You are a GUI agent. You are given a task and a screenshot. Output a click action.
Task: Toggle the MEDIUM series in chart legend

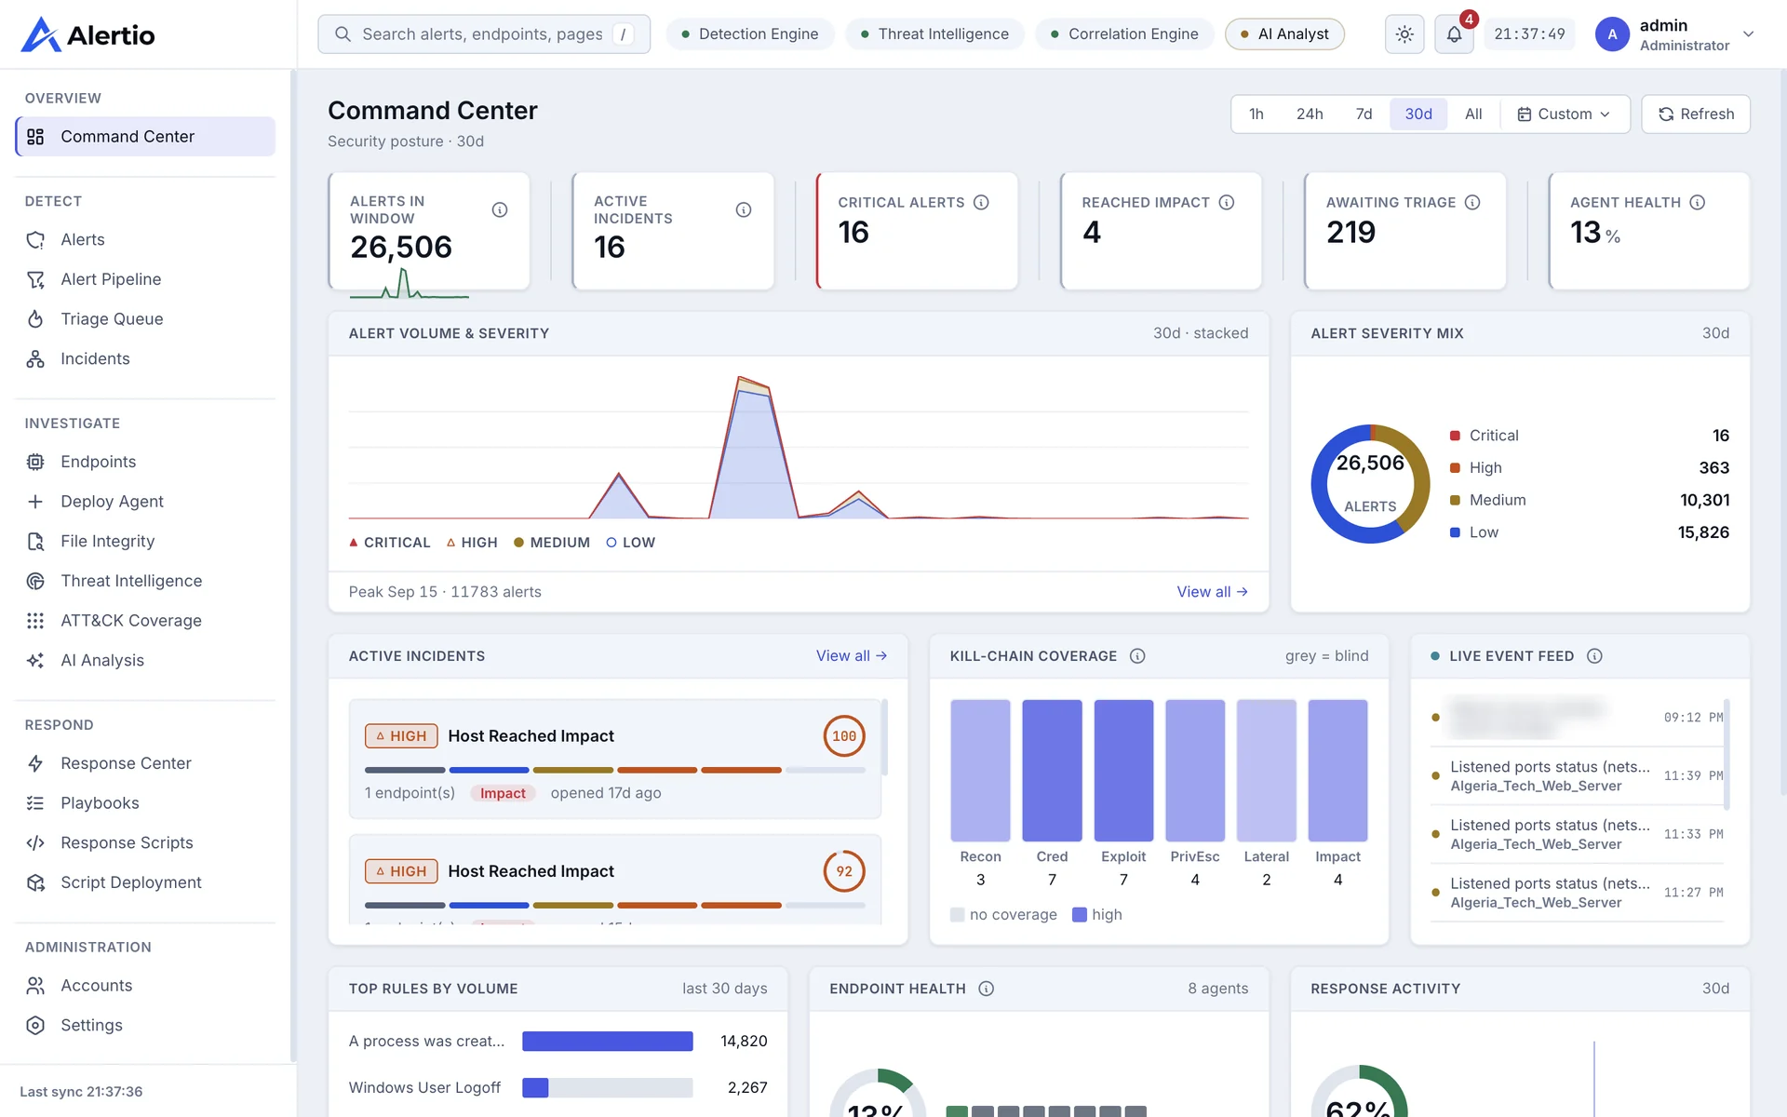pos(552,543)
